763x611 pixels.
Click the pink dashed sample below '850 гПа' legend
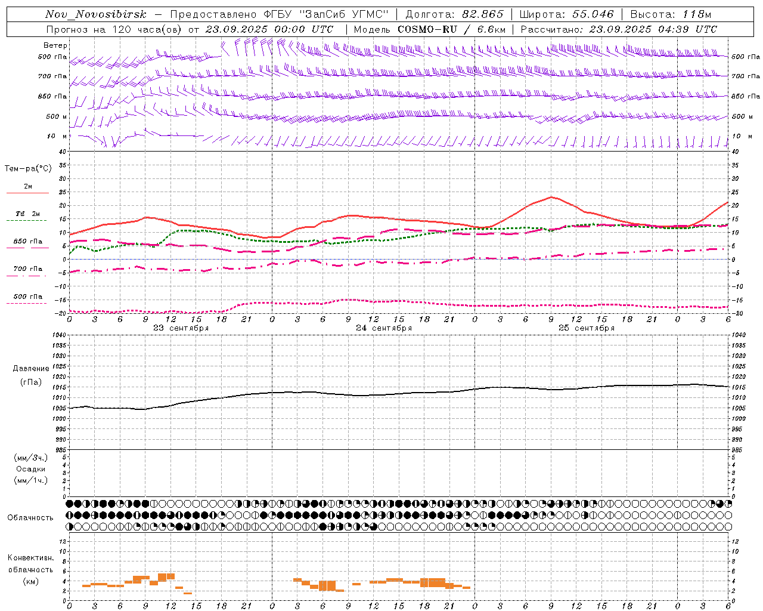point(27,248)
